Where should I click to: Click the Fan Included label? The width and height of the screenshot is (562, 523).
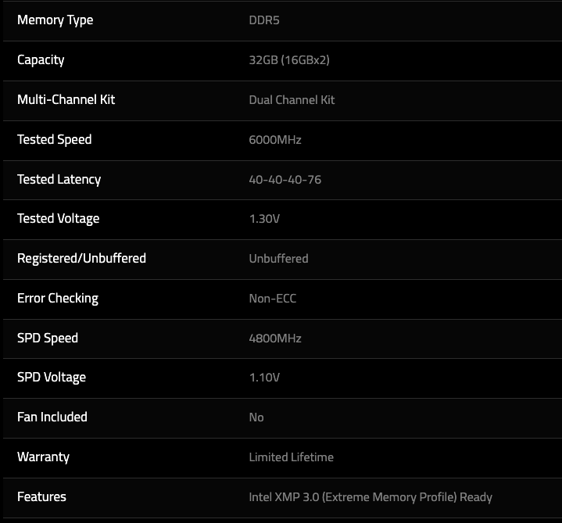point(52,417)
